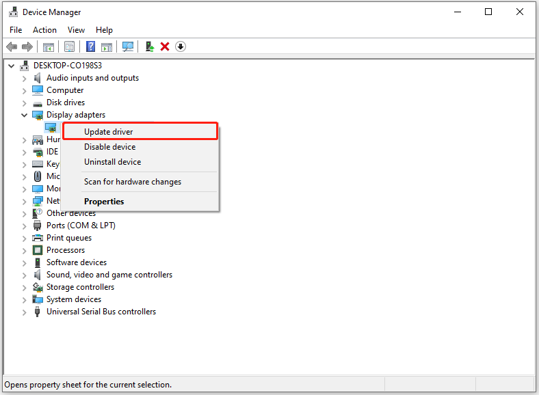539x395 pixels.
Task: Click the show/hide console tree icon
Action: (49, 46)
